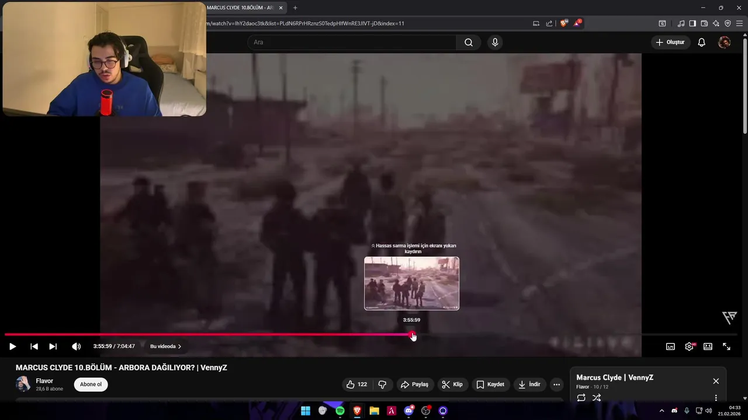Screen dimensions: 748x420
Task: Open the Brave Wallet icon
Action: click(x=704, y=23)
